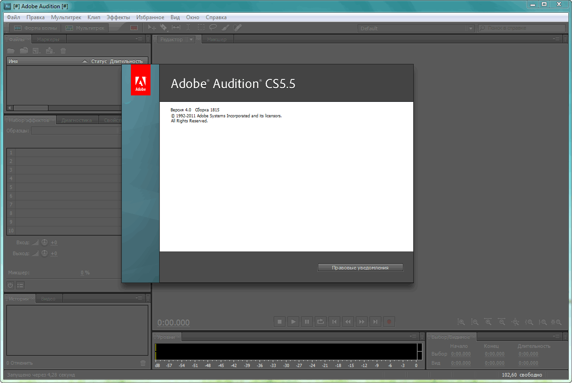Image resolution: width=572 pixels, height=383 pixels.
Task: Pick the Razor tool in toolbar
Action: [x=164, y=27]
